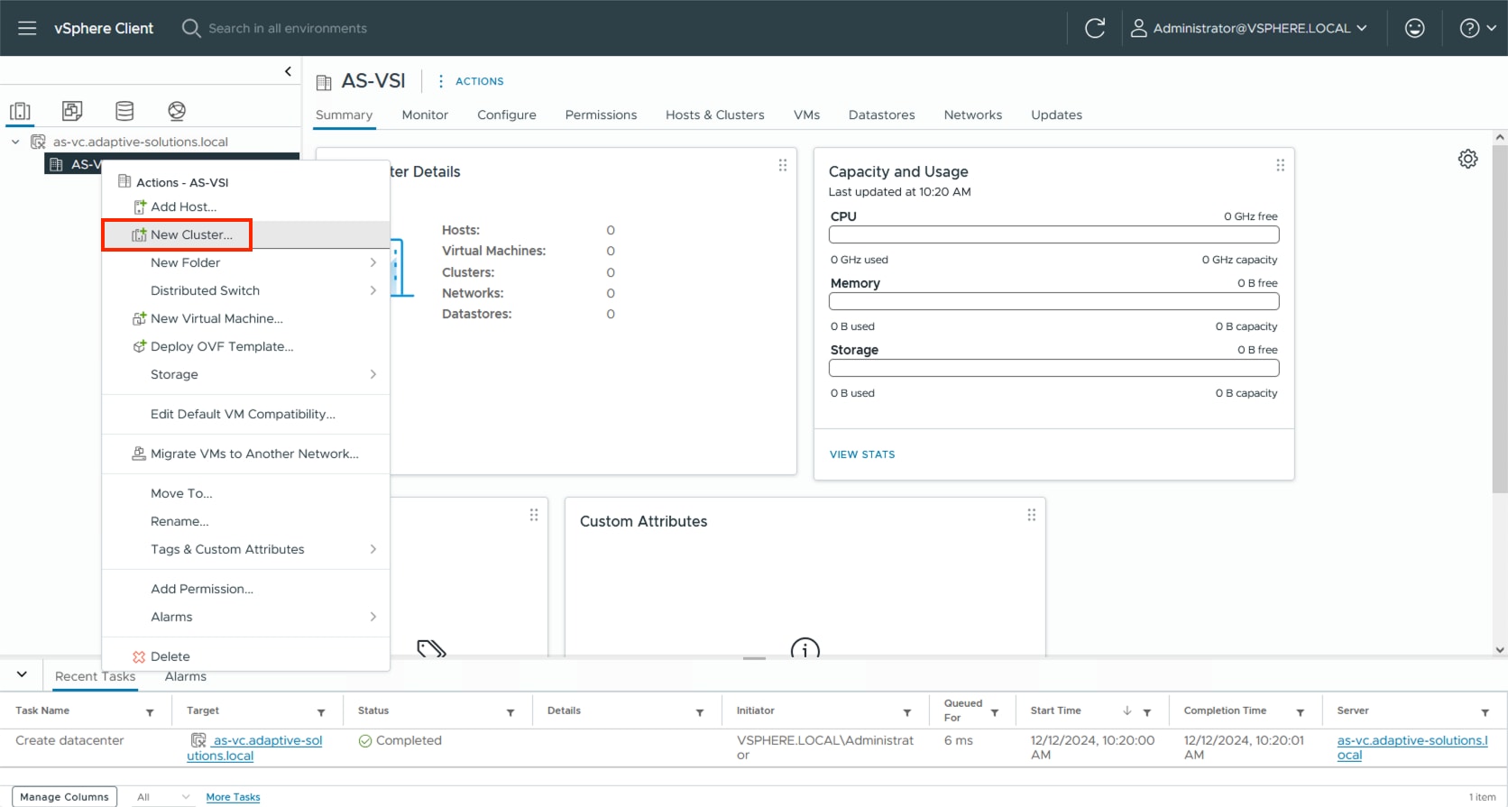Open the Networks tab
The image size is (1508, 807).
pyautogui.click(x=973, y=115)
